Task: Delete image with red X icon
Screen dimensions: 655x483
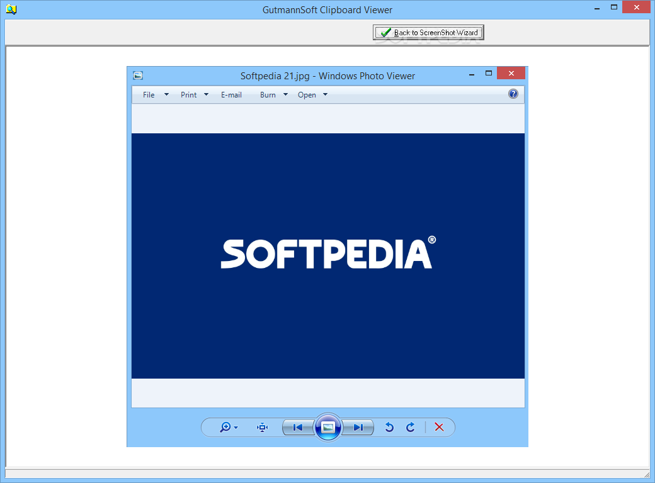Action: 439,427
